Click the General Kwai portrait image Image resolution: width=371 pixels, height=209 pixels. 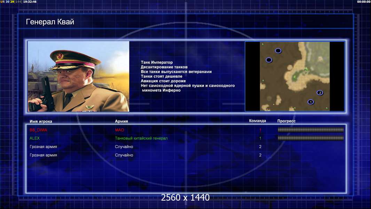[x=79, y=76]
